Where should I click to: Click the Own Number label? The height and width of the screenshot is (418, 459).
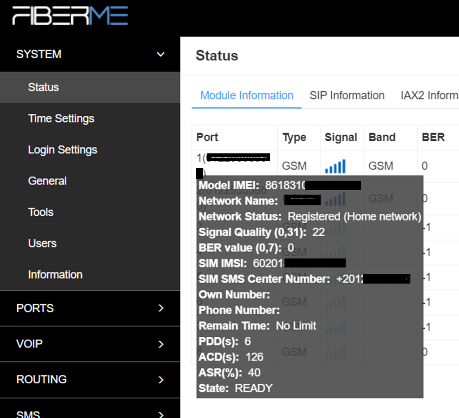click(x=234, y=295)
